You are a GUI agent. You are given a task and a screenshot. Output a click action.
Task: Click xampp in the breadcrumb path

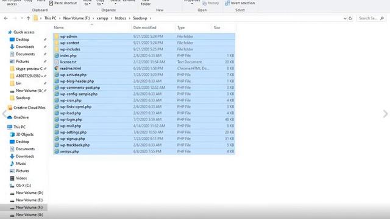tap(102, 18)
